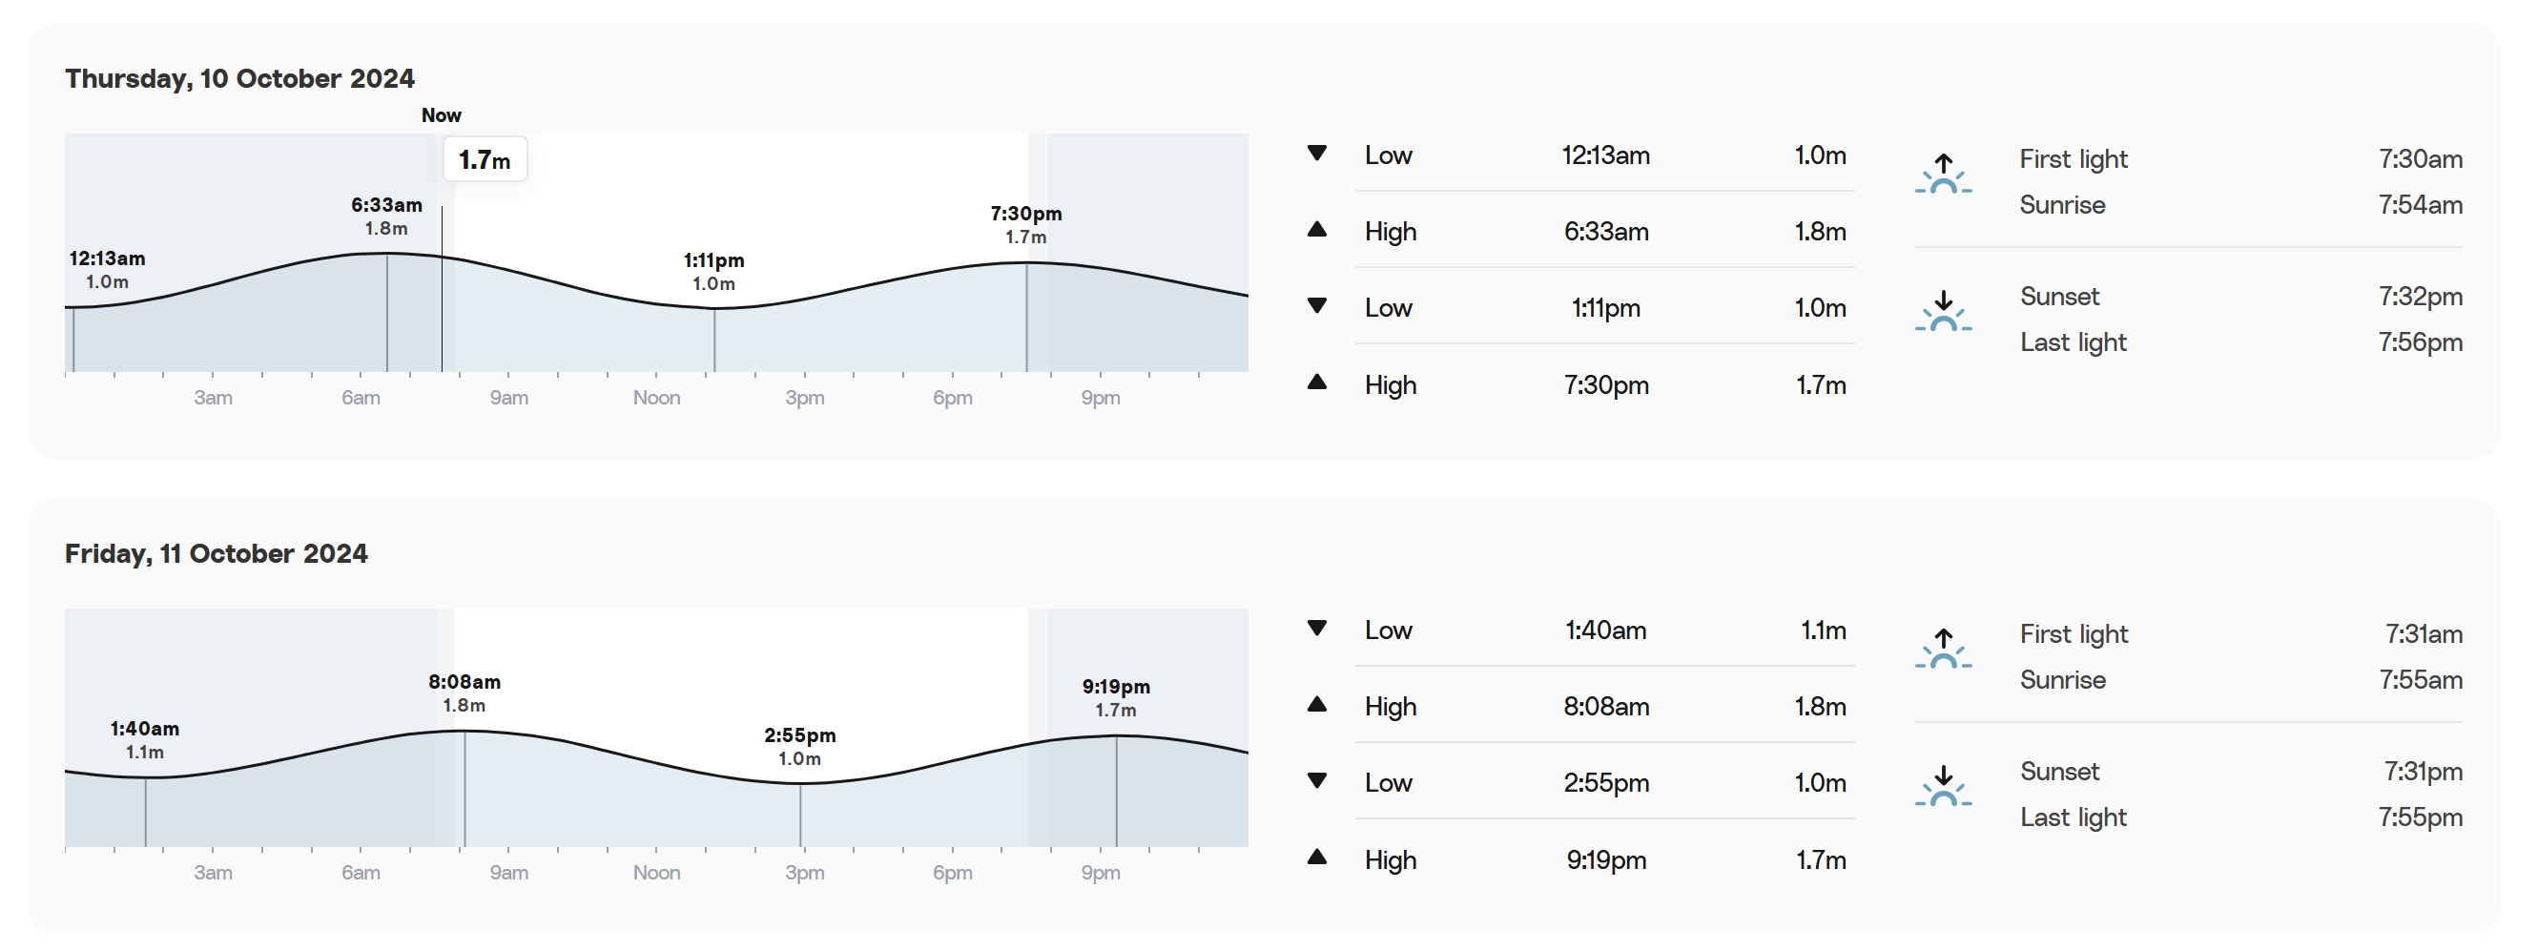This screenshot has width=2538, height=951.
Task: Select the 6:33am high tide point on chart
Action: coord(387,255)
